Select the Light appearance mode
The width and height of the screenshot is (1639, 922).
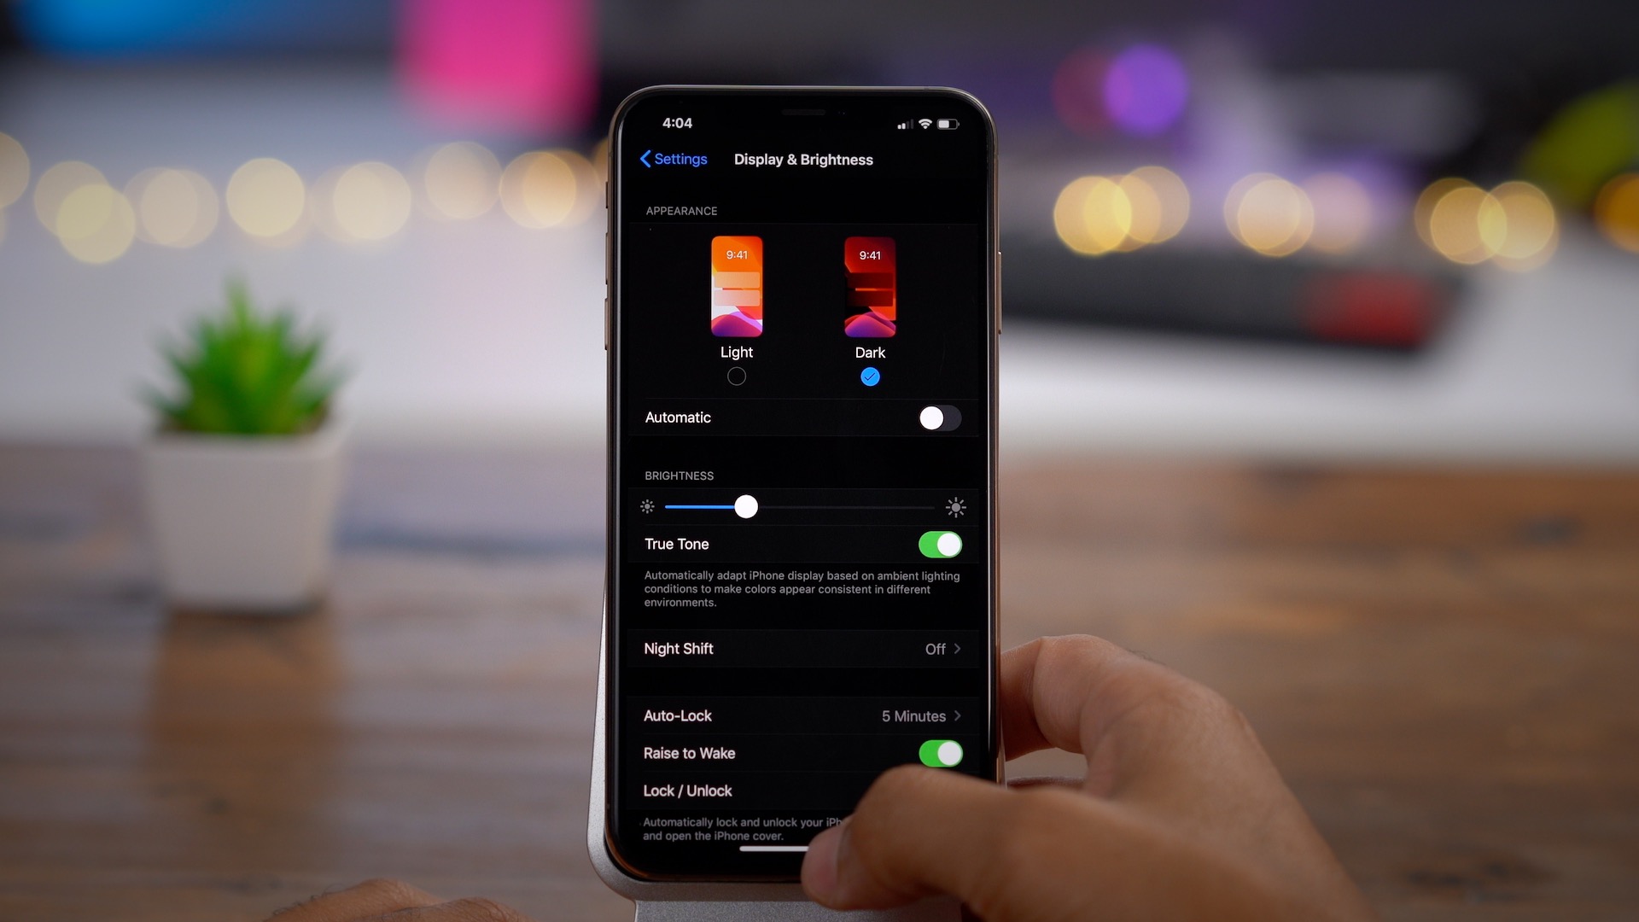click(736, 375)
